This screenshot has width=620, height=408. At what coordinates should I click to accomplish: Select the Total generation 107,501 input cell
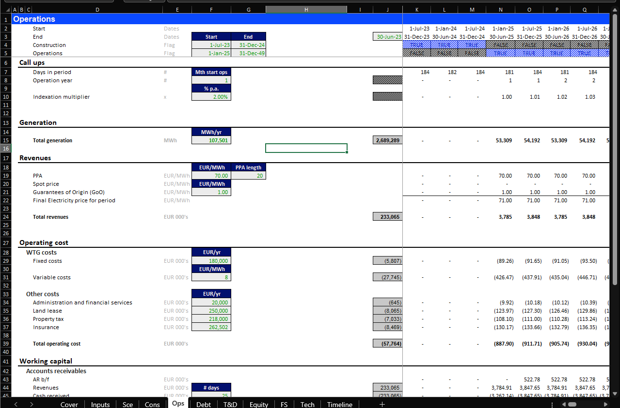click(x=211, y=140)
